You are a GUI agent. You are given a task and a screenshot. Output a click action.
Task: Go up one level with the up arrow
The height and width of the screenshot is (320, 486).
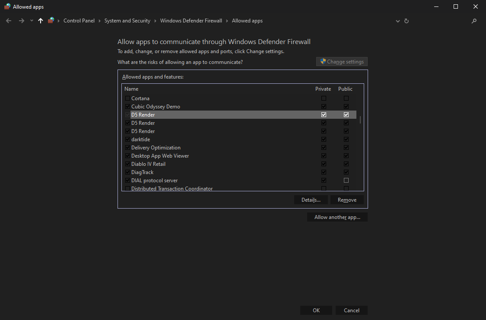[41, 21]
